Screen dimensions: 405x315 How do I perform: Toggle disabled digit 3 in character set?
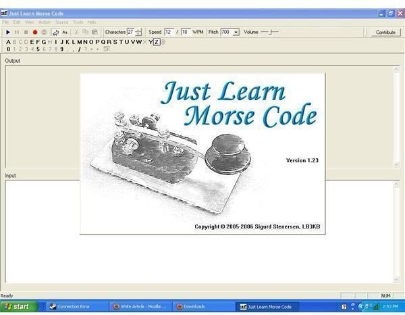pyautogui.click(x=26, y=49)
